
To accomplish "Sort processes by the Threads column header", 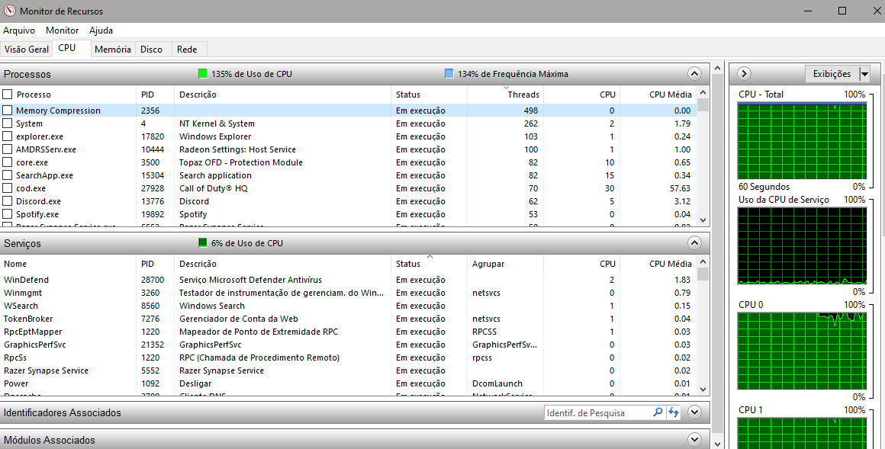I will [x=505, y=95].
